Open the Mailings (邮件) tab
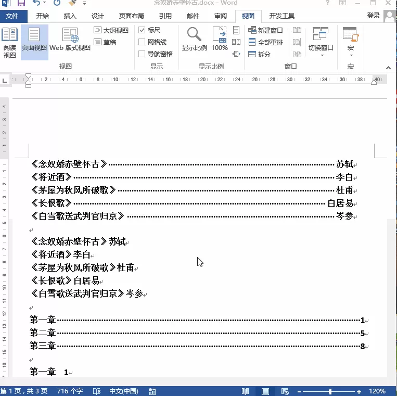The width and height of the screenshot is (397, 396). (193, 16)
